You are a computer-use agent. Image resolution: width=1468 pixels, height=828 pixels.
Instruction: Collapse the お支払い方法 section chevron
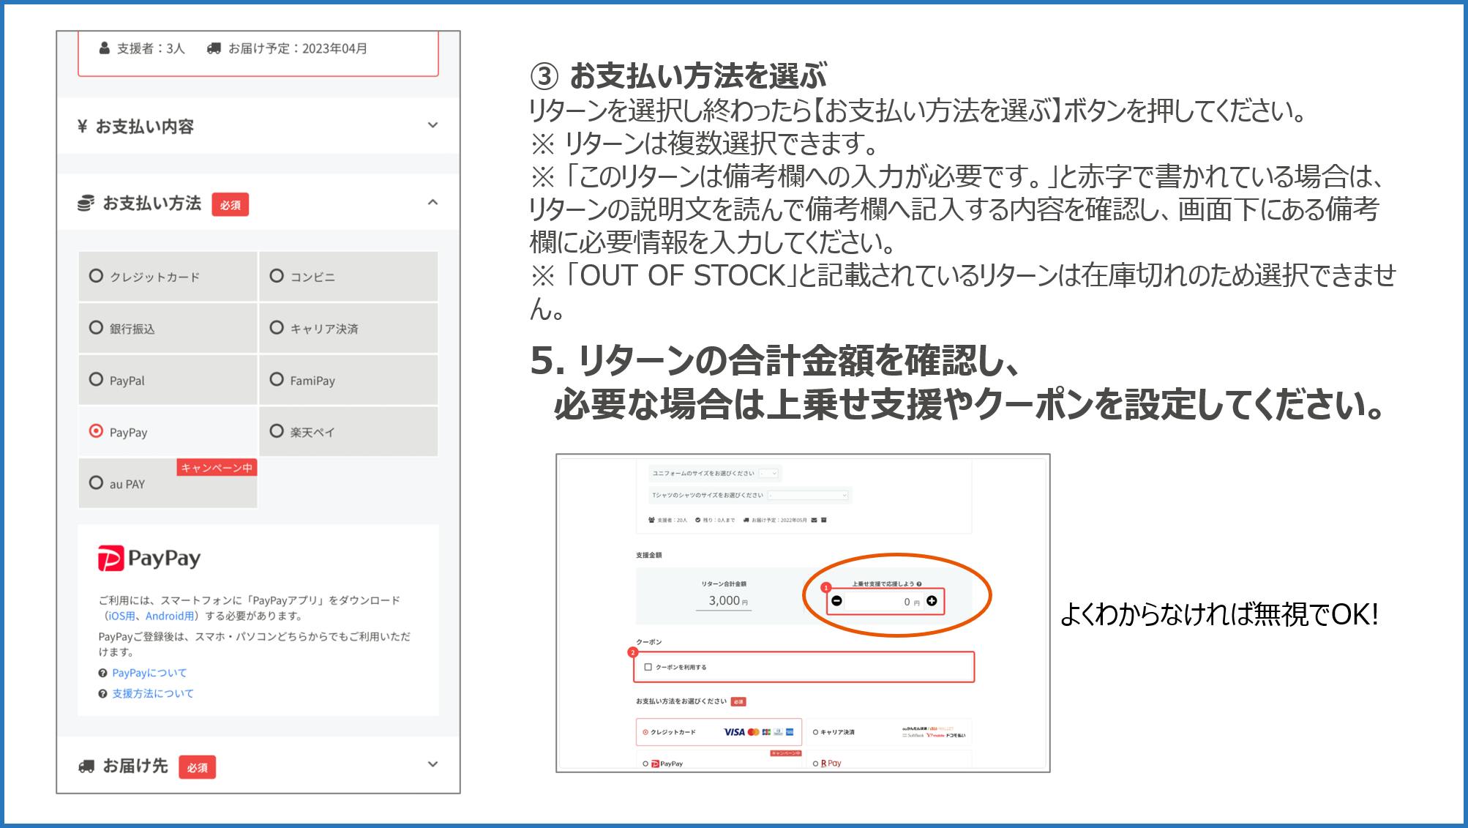pyautogui.click(x=432, y=202)
